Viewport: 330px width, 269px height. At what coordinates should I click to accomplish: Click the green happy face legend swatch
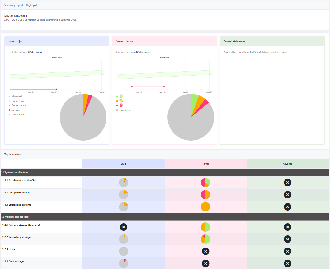click(x=117, y=96)
